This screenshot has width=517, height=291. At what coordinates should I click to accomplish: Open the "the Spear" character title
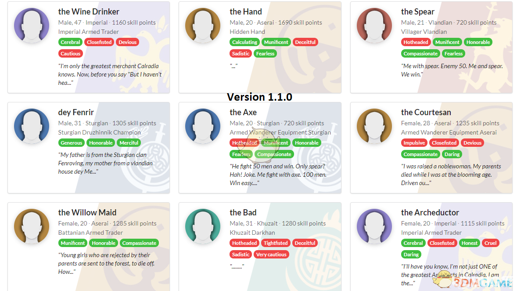[417, 12]
